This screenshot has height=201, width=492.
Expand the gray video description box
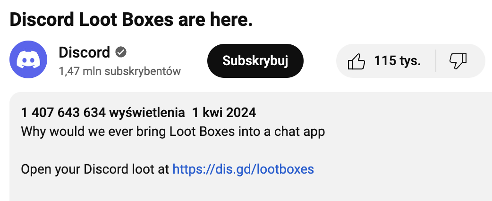tap(251, 146)
